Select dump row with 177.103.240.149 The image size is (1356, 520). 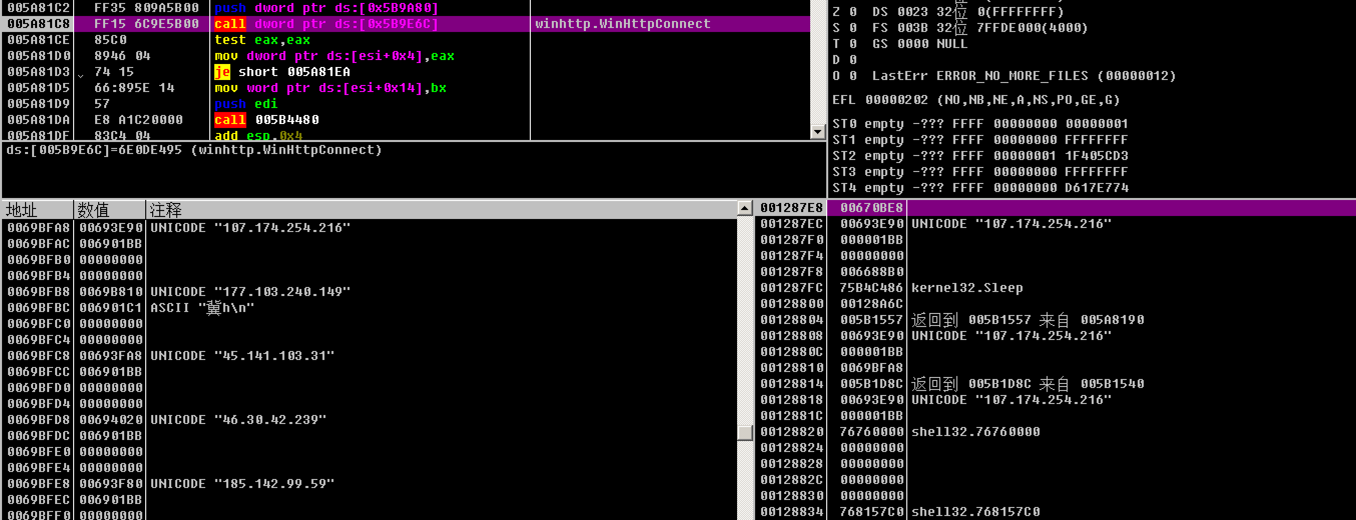370,291
